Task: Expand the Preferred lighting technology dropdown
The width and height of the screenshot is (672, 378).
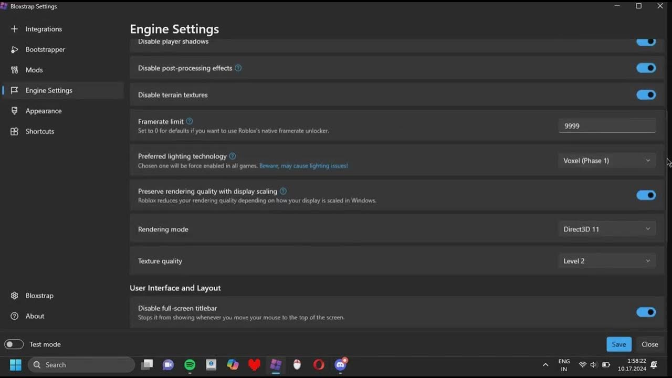Action: 606,161
